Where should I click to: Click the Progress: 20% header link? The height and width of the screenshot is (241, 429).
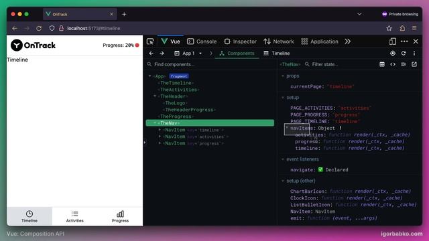click(x=121, y=46)
